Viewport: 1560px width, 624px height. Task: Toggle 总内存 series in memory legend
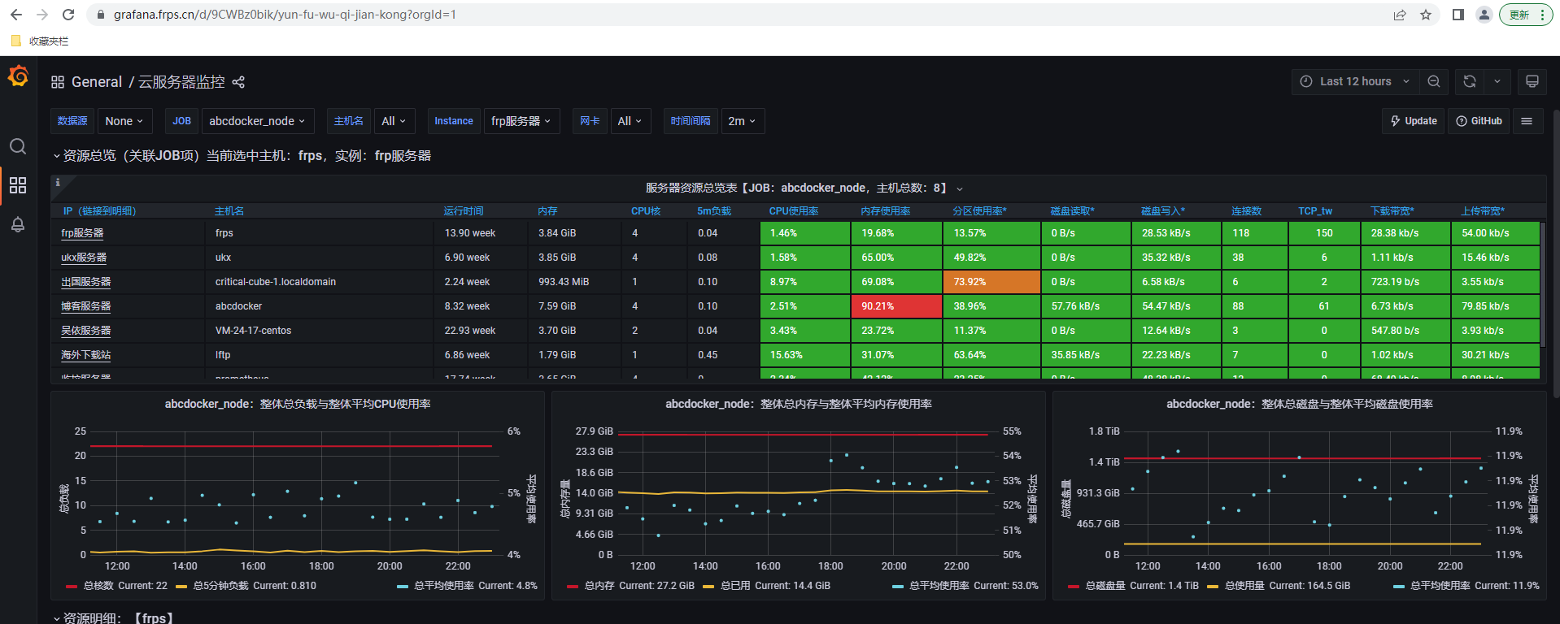600,586
